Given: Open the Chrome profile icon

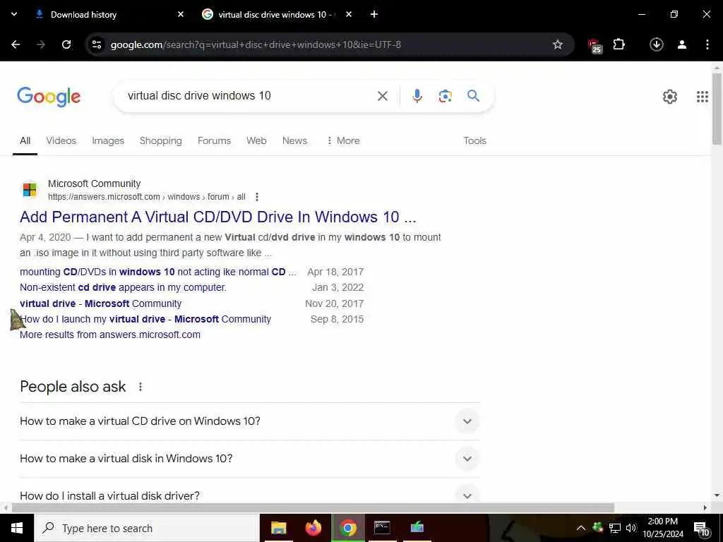Looking at the screenshot, I should 682,44.
